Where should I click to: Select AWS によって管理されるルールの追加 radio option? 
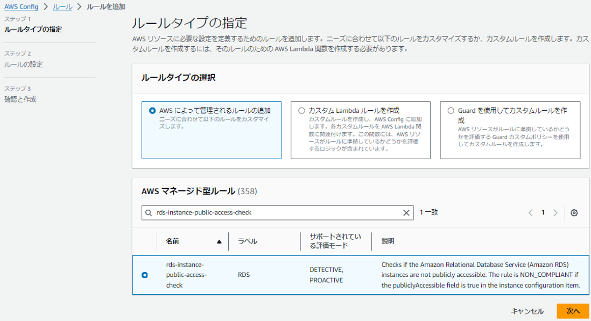(152, 111)
